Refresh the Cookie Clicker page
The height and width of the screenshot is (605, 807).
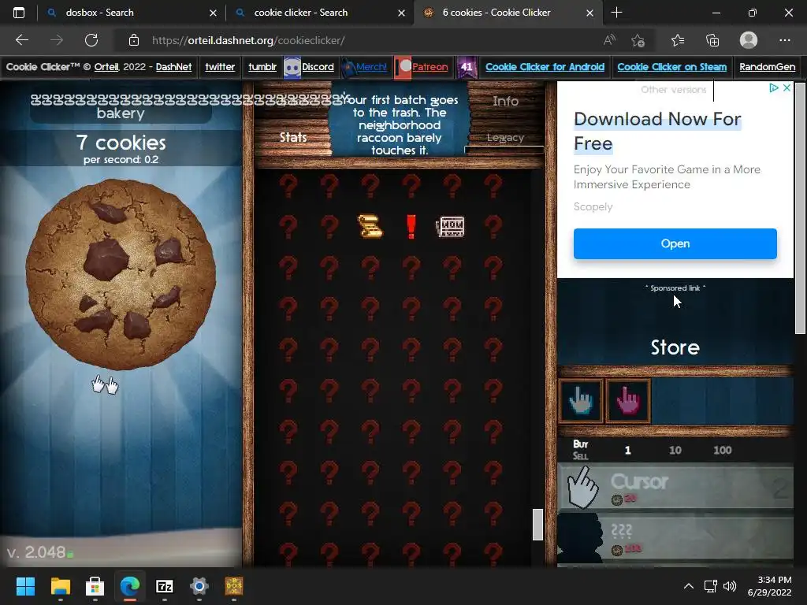tap(91, 40)
